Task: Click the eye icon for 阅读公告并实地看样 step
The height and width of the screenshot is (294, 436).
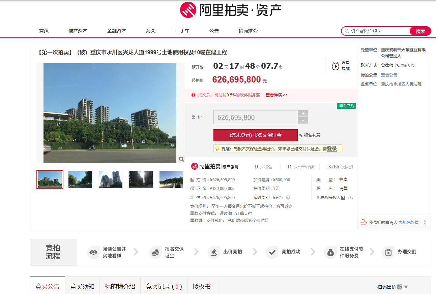Action: click(93, 252)
